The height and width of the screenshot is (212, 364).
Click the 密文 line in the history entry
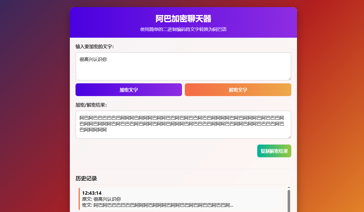coord(157,205)
